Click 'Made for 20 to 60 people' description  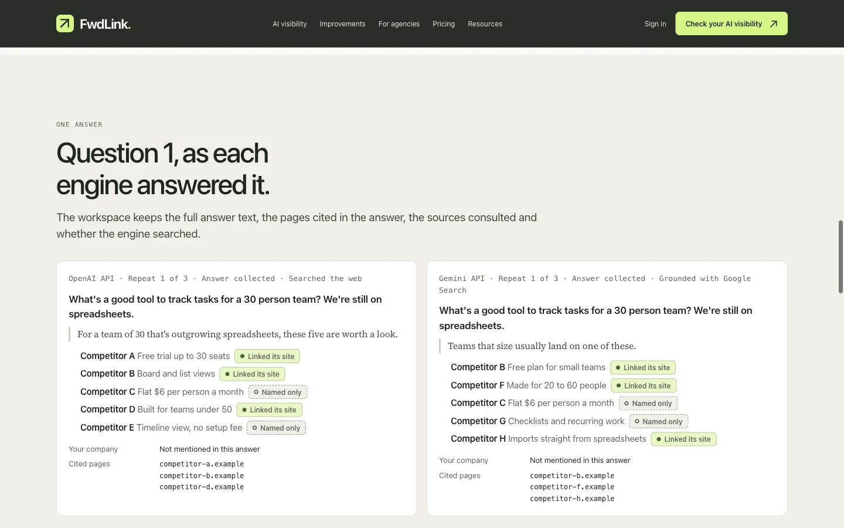pyautogui.click(x=556, y=385)
